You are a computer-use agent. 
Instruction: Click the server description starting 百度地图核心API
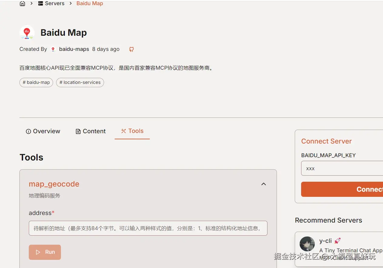[x=117, y=68]
